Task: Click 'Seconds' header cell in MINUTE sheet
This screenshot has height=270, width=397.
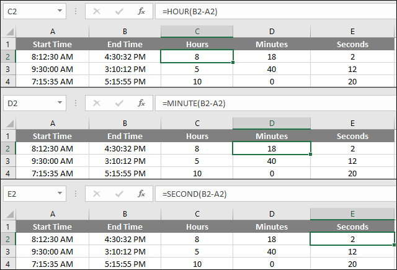Action: point(352,137)
